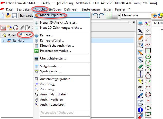This screenshot has height=119, width=163.
Task: Open the Einfügen menu
Action: [x=55, y=9]
